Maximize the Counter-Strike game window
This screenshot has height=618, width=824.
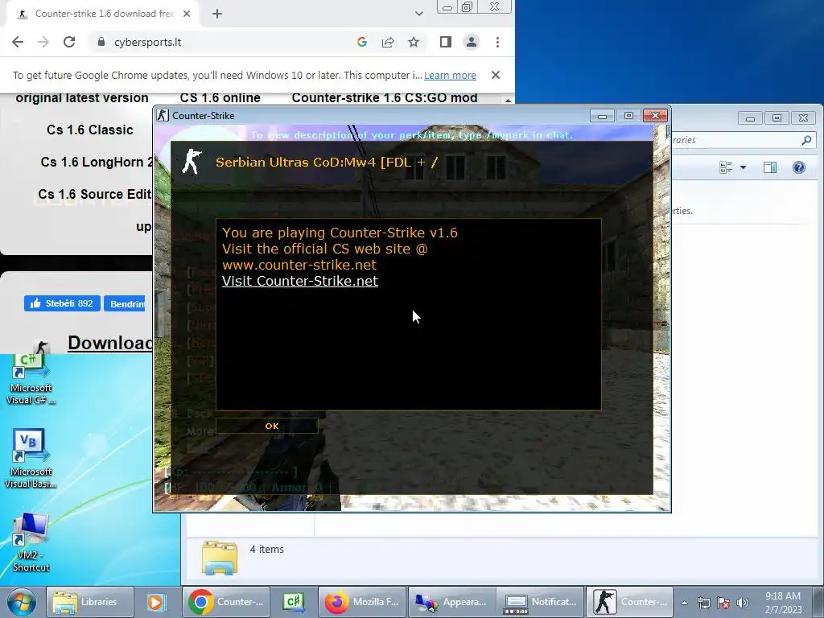pos(628,116)
